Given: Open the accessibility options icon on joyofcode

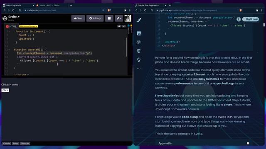Looking at the screenshot, I should [x=239, y=19].
